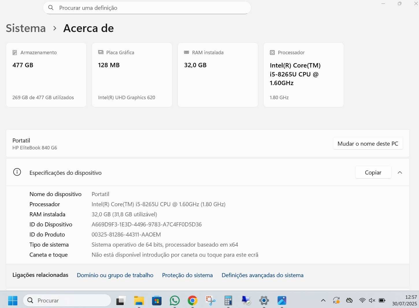Show hidden system tray icons
419x308 pixels.
323,301
